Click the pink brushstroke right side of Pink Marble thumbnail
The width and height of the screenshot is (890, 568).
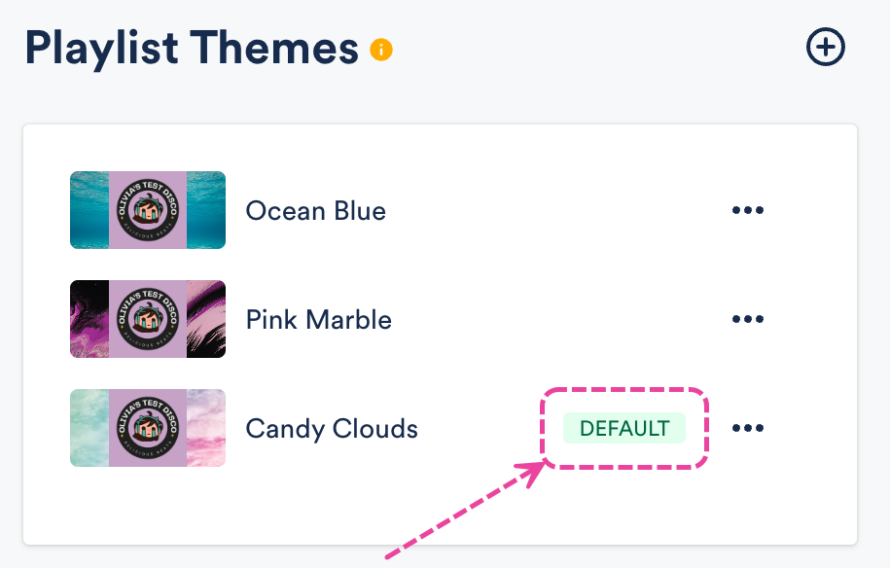pos(206,319)
